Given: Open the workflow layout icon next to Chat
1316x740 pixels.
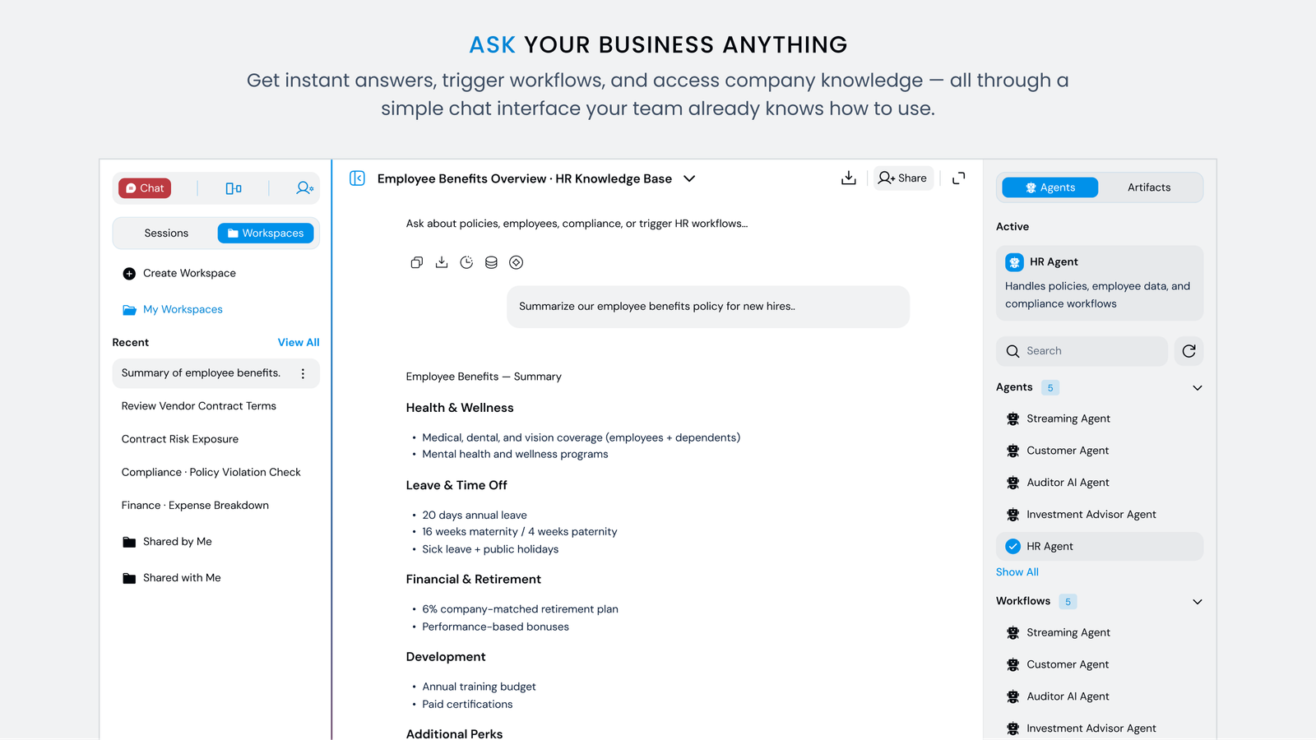Looking at the screenshot, I should click(x=234, y=188).
